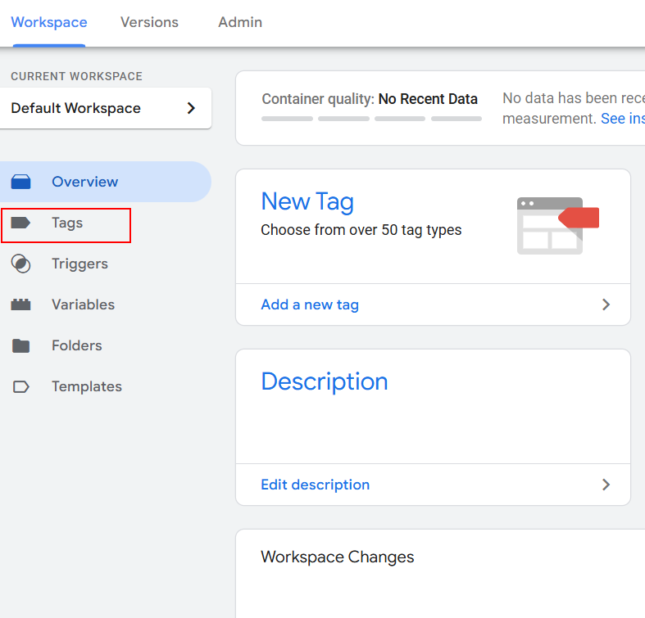
Task: Click the Variables brick icon
Action: pyautogui.click(x=21, y=304)
